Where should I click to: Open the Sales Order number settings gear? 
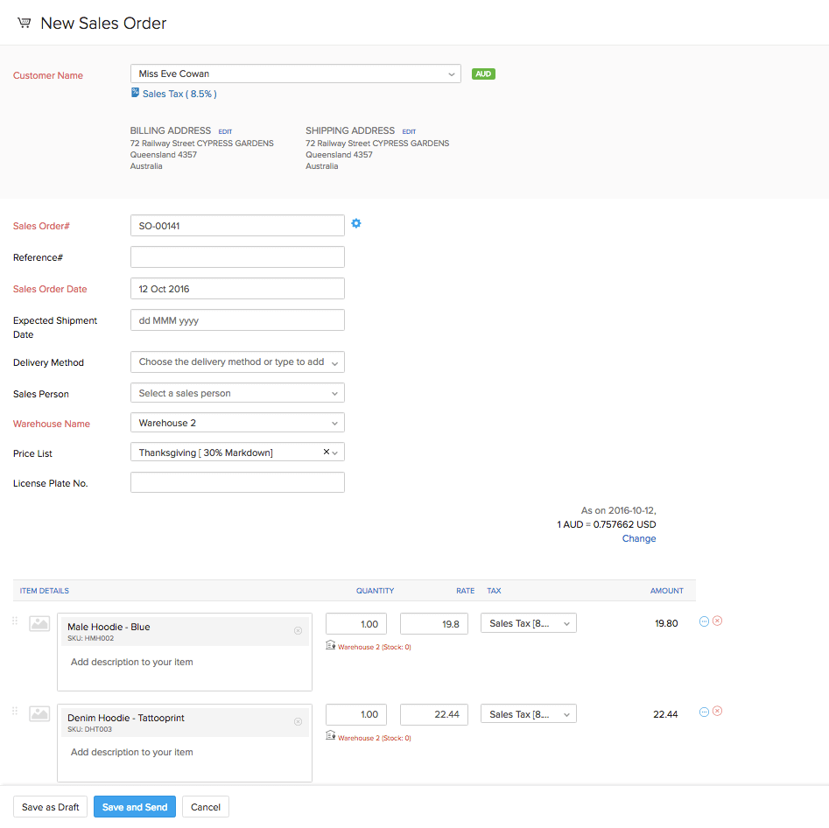point(356,224)
